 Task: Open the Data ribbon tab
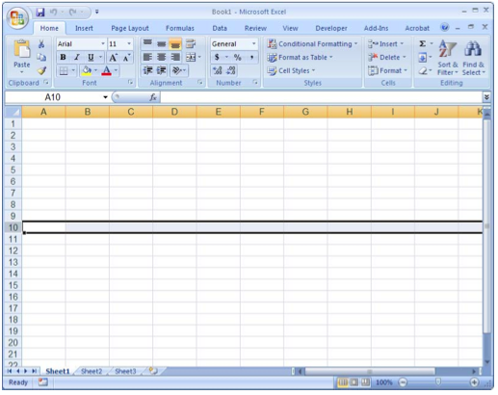point(220,28)
